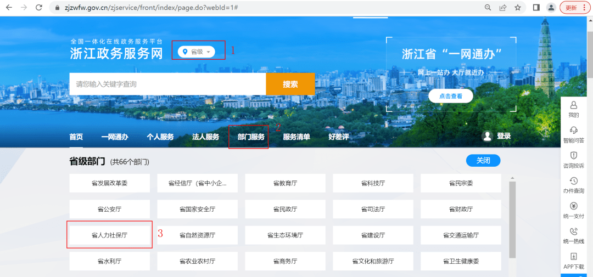593x277 pixels.
Task: Open the 部门服务 tab
Action: (x=251, y=137)
